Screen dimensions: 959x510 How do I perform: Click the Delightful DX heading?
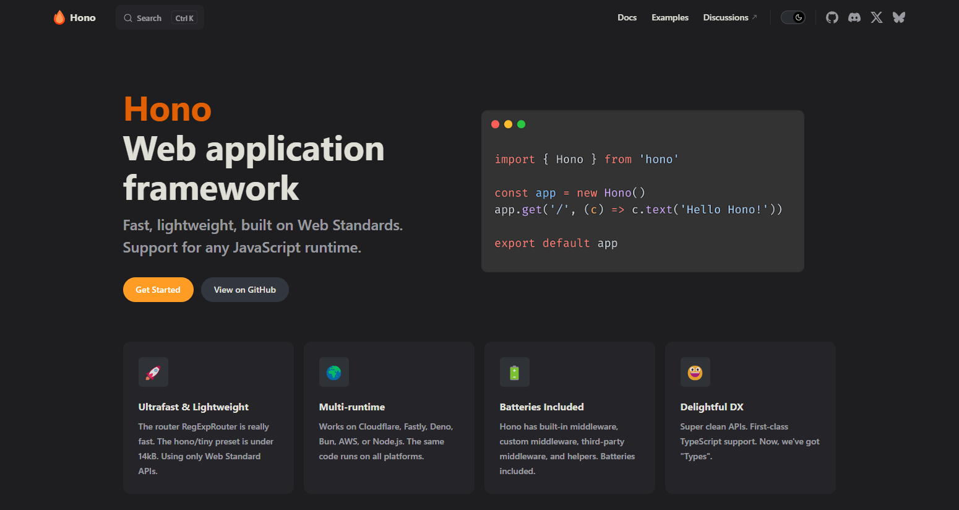click(x=712, y=407)
